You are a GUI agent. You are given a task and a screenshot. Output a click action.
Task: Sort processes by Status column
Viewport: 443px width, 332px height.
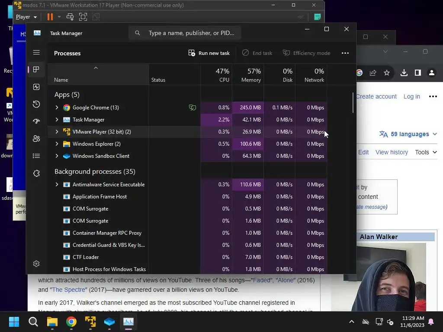175,75
